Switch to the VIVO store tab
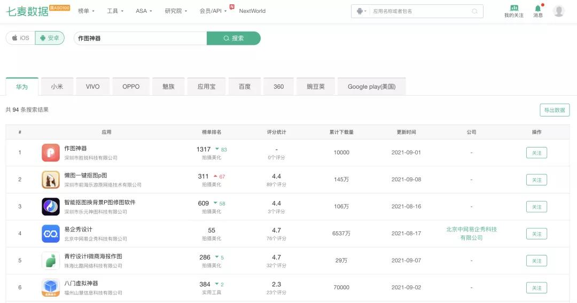The width and height of the screenshot is (577, 303). pos(93,87)
